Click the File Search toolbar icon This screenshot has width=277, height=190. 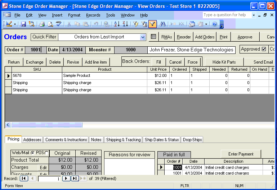pyautogui.click(x=32, y=24)
